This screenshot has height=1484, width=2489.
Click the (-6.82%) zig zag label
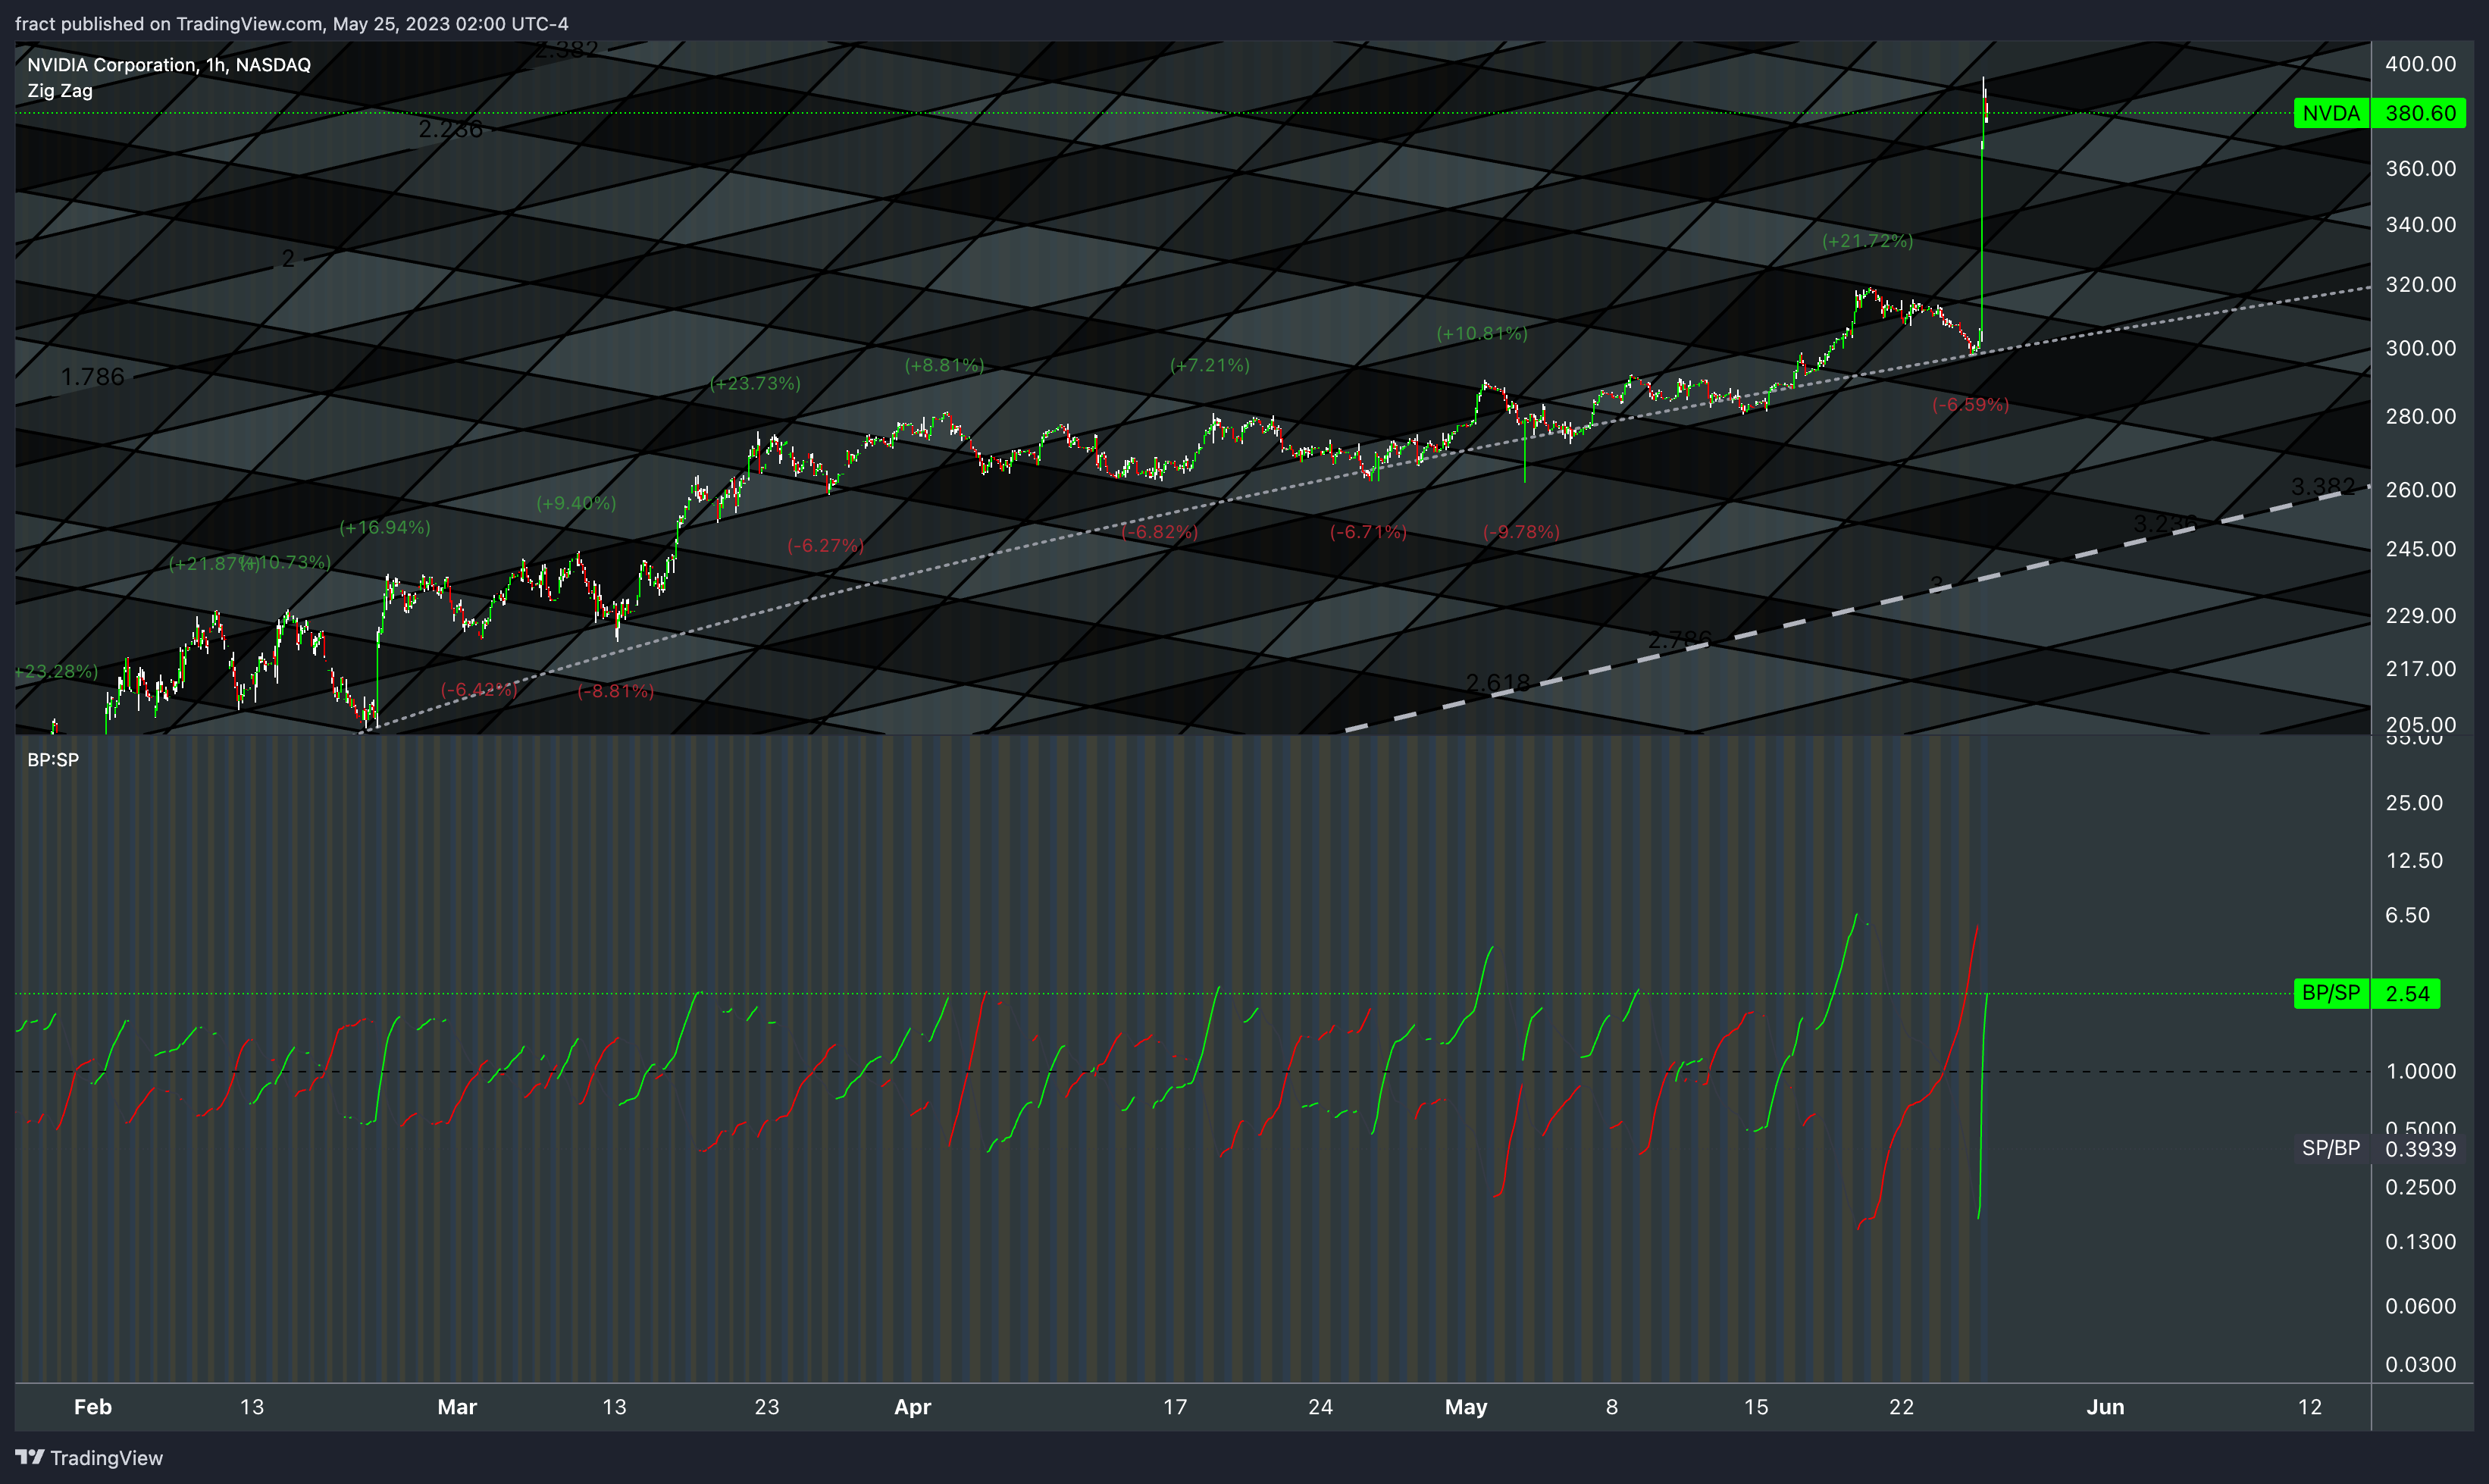point(1159,532)
